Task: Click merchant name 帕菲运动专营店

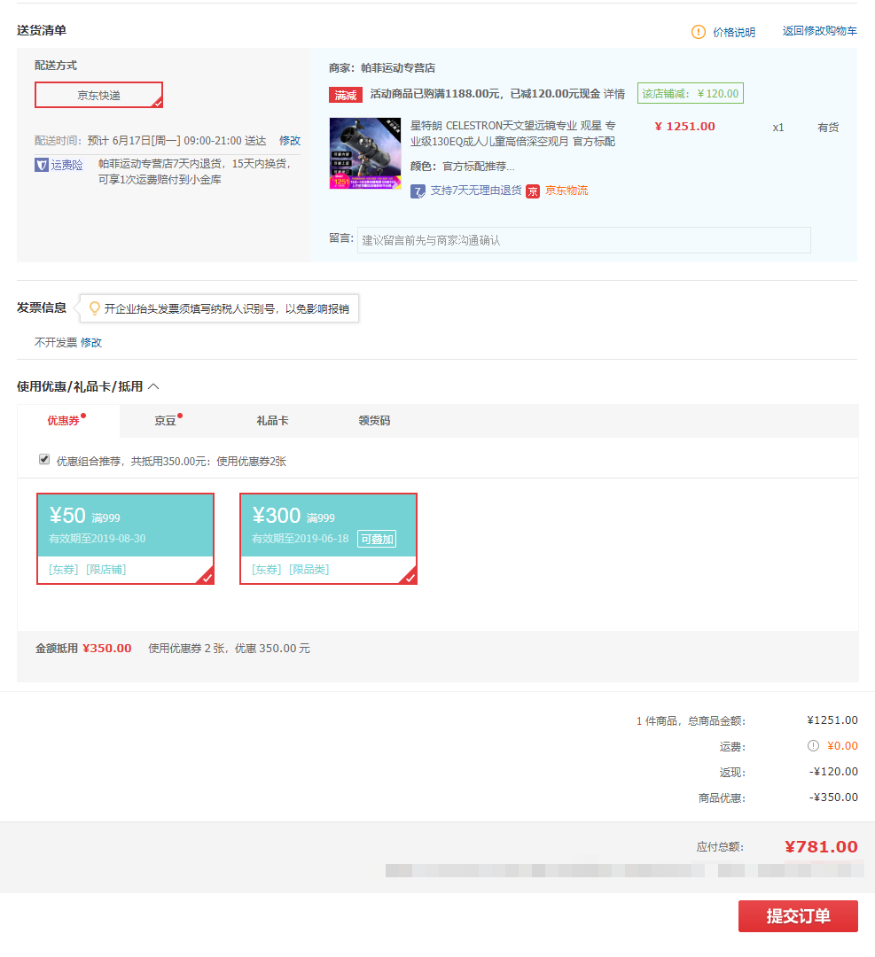Action: 398,67
